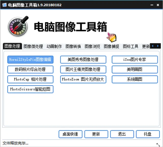Click the title bar application icon

[4, 5]
